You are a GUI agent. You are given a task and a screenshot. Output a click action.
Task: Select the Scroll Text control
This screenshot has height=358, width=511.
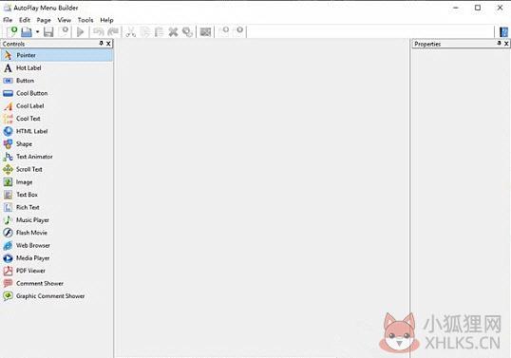click(x=57, y=169)
